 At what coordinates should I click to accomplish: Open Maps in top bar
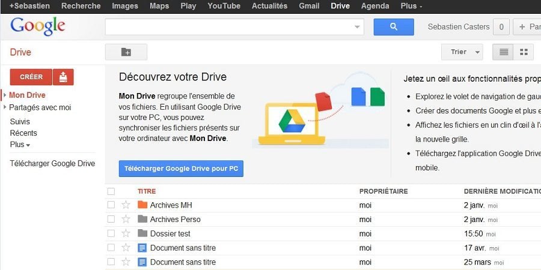pyautogui.click(x=159, y=6)
